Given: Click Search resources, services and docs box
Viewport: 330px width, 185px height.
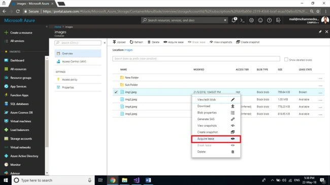Looking at the screenshot, I should point(185,20).
